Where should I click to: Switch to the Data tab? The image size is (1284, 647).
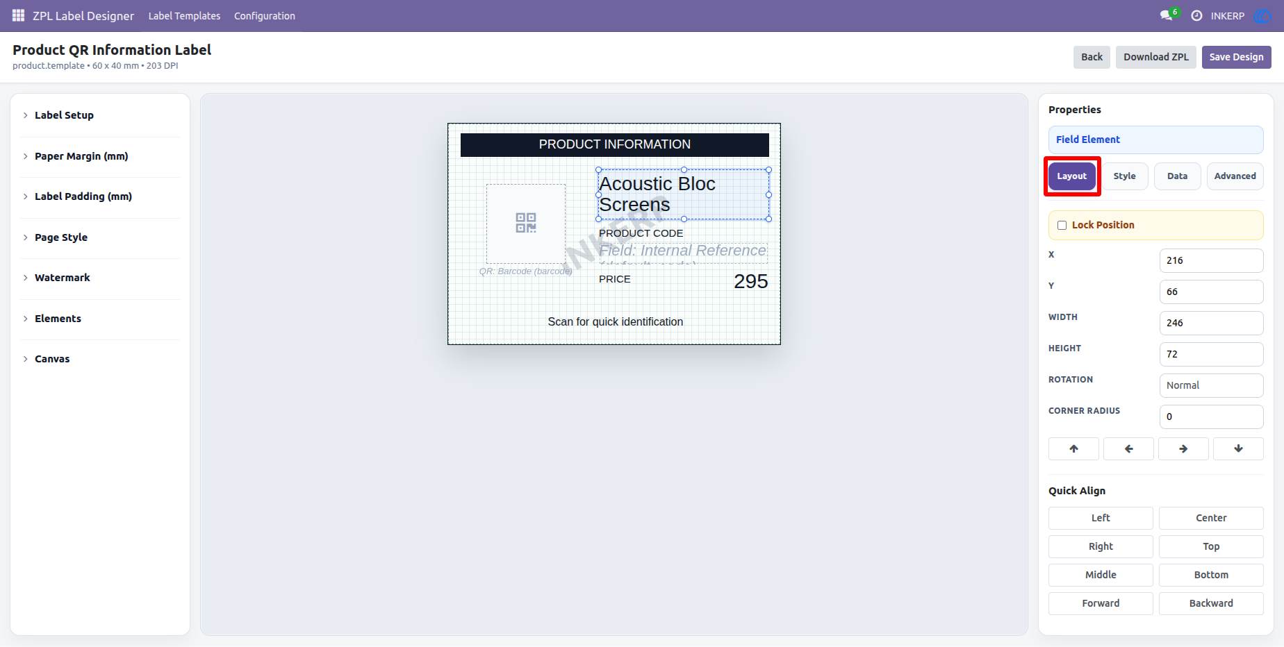click(x=1177, y=176)
